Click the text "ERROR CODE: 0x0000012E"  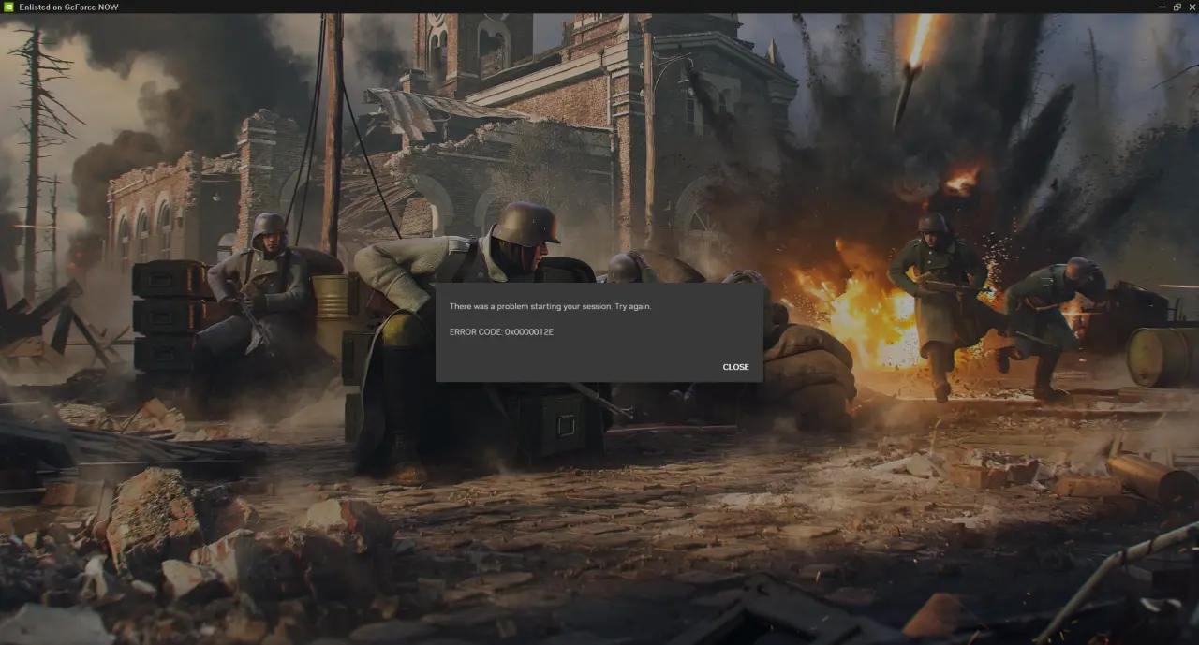pyautogui.click(x=501, y=331)
